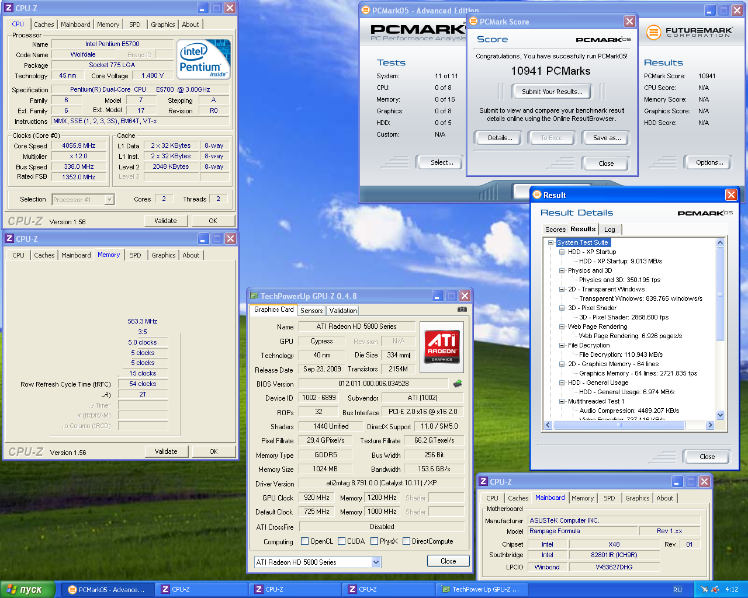The width and height of the screenshot is (748, 598).
Task: Open ATI Radeon HD 5800 Series card dropdown
Action: click(376, 562)
